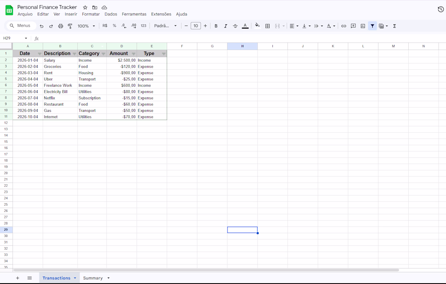446x284 pixels.
Task: Open merge cells dropdown arrow
Action: [283, 26]
